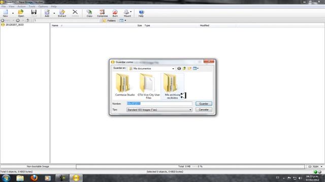Open the Tipo file type dropdown
This screenshot has width=325, height=182.
(159, 110)
